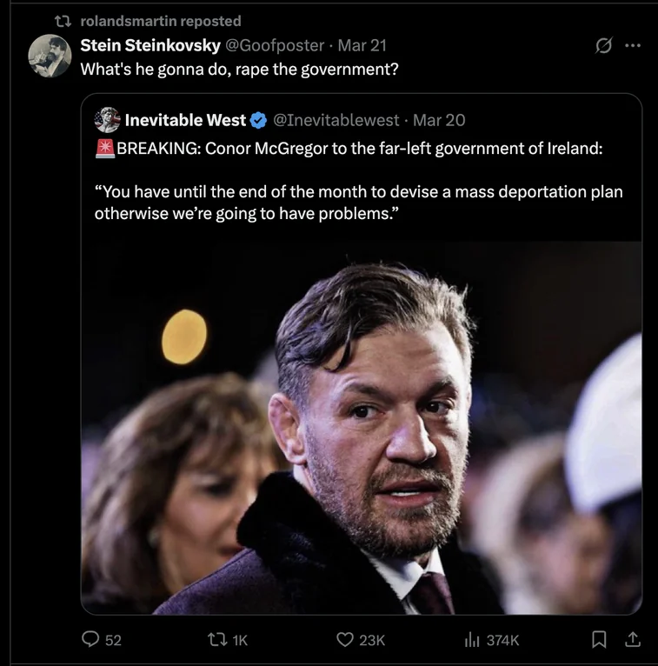Open the rolandsmartin reposted link

coord(161,21)
